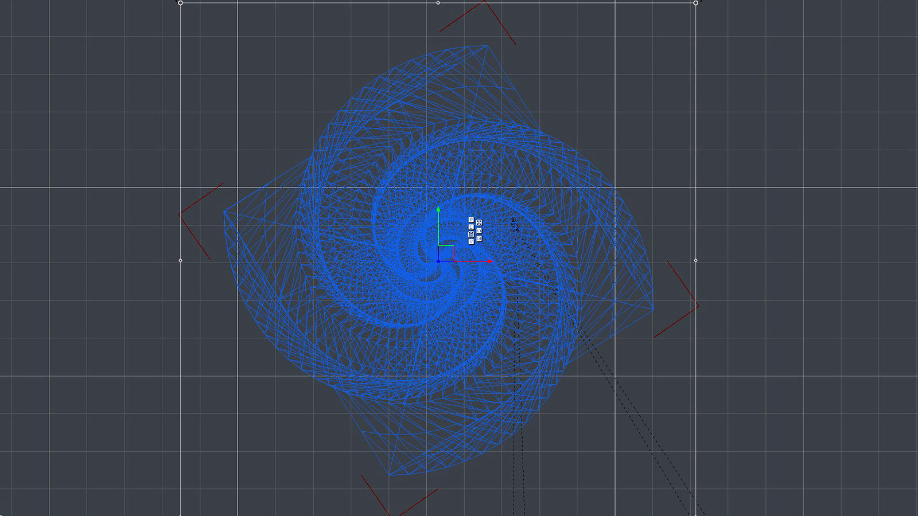The height and width of the screenshot is (516, 918).
Task: Select the V icon in the floating toolbar
Action: point(471,241)
